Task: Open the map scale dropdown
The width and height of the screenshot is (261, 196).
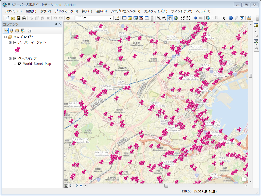Action: click(x=111, y=18)
